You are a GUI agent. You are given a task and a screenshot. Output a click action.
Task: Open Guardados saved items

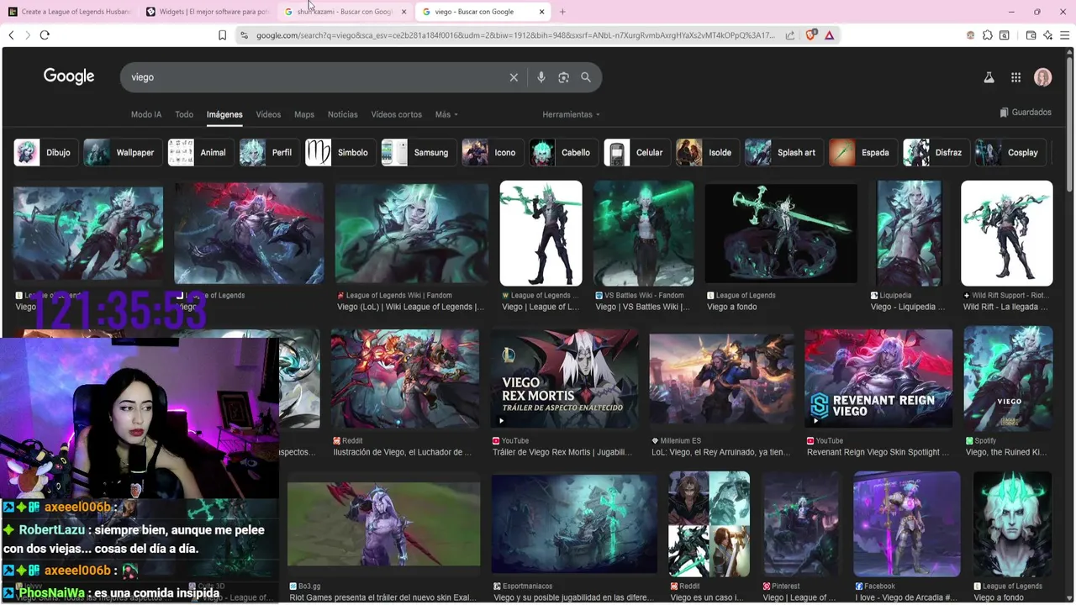point(1026,112)
